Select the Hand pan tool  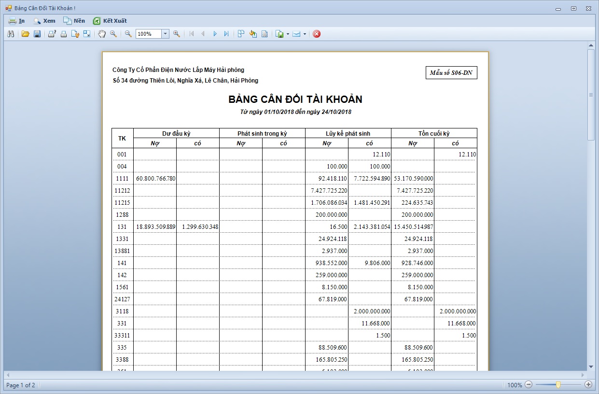pos(102,34)
